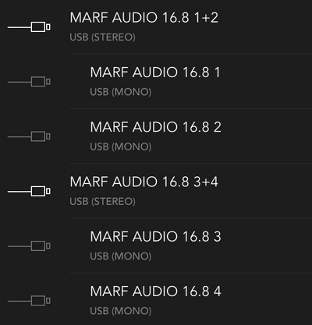Click the cable line of the 3+4 USB icon

(19, 192)
